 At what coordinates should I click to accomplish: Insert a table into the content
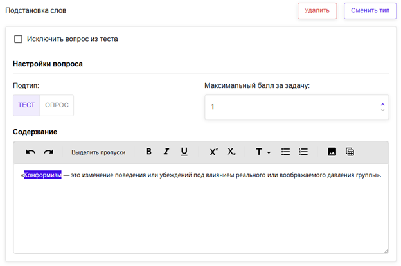[350, 152]
